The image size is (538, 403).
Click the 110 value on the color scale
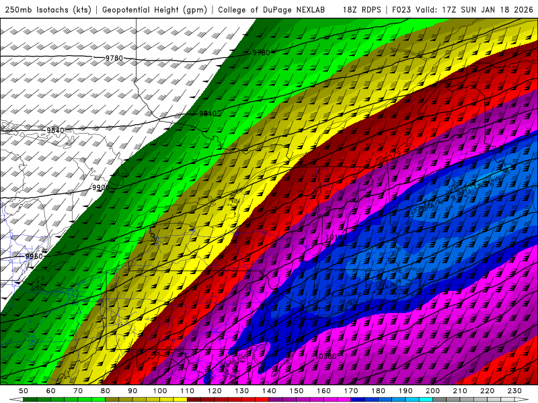point(188,391)
